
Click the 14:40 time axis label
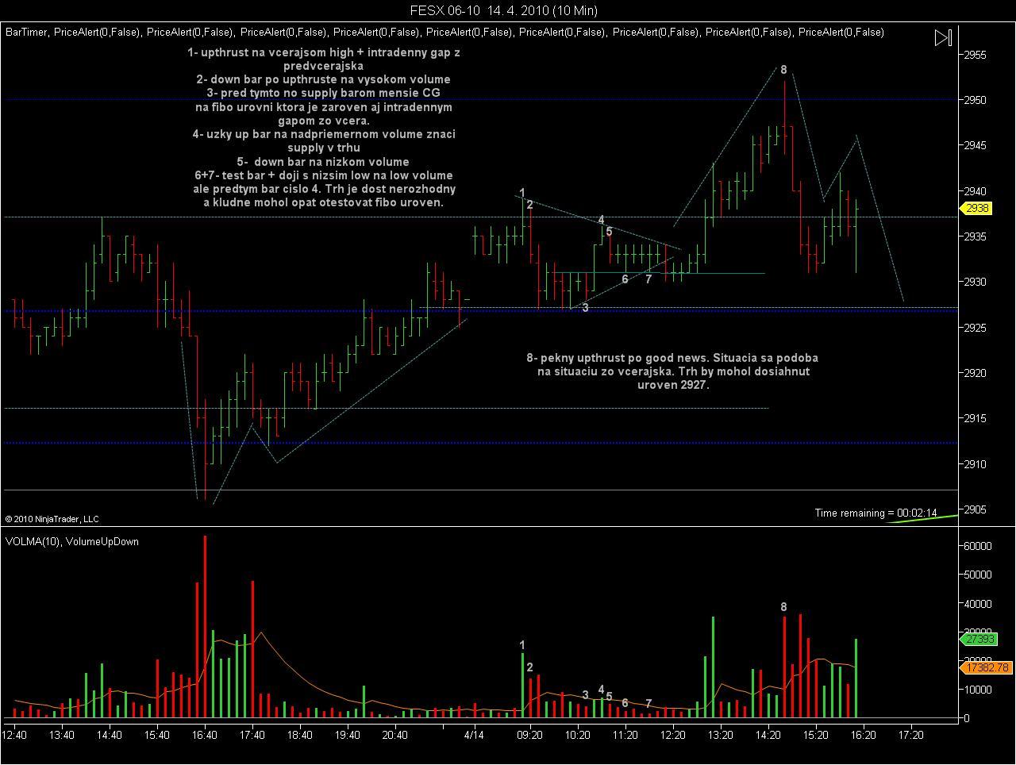click(x=110, y=735)
